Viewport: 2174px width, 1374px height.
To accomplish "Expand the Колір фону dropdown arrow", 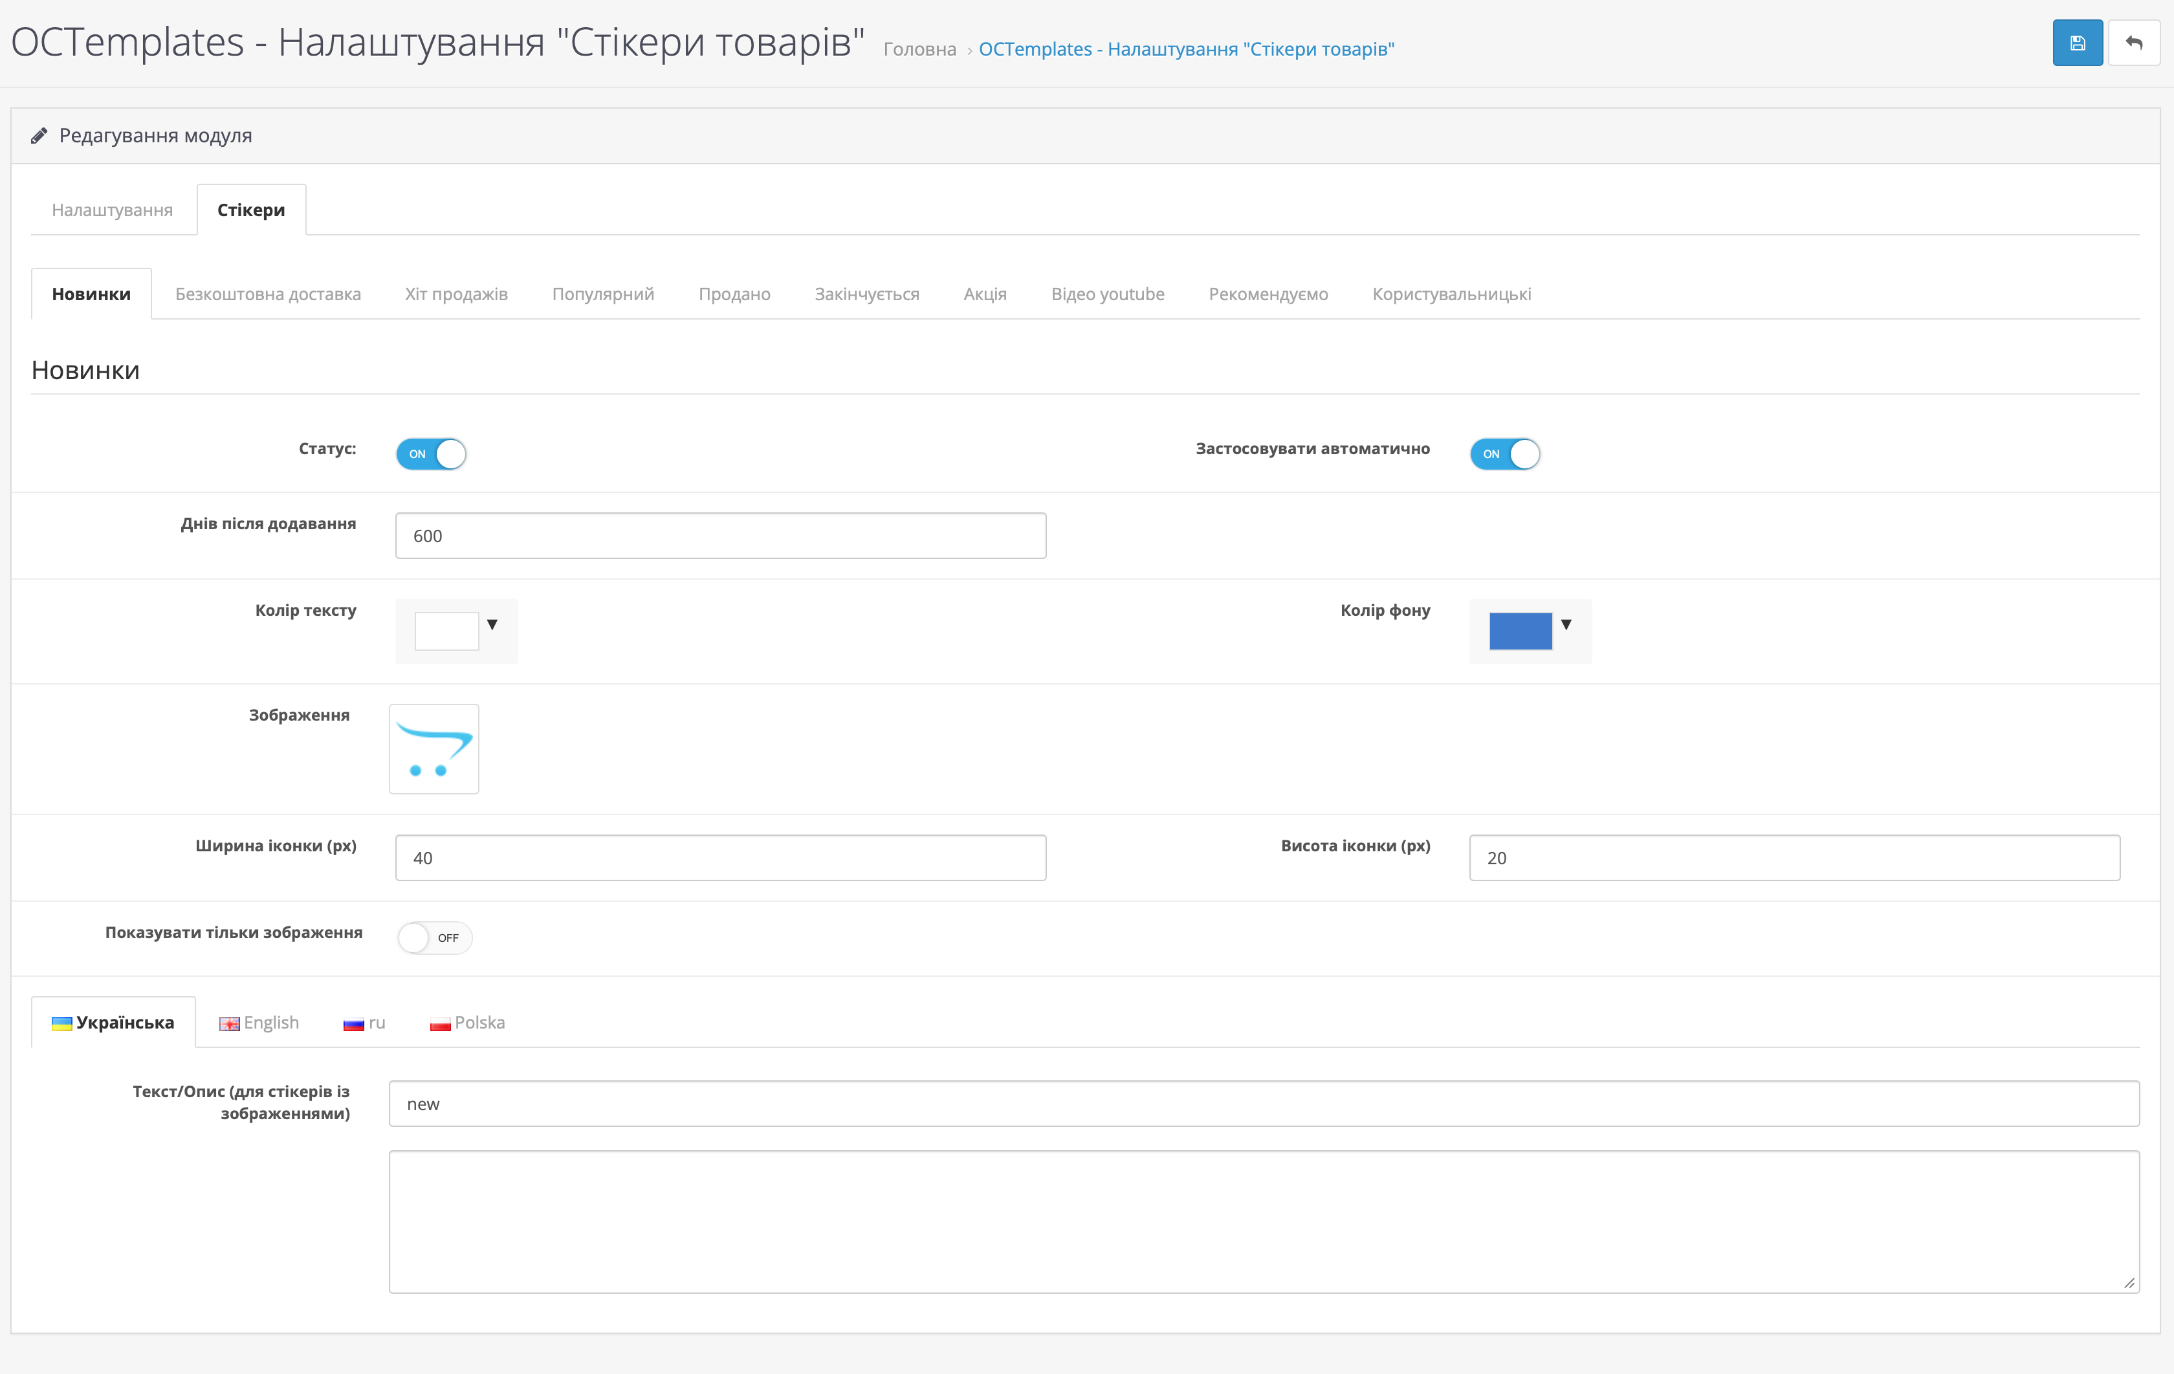I will 1566,624.
